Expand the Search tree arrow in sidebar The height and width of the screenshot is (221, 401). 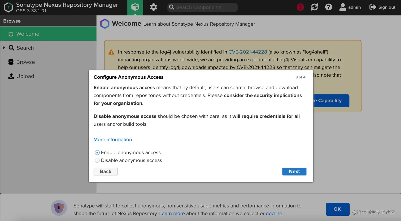[4, 48]
